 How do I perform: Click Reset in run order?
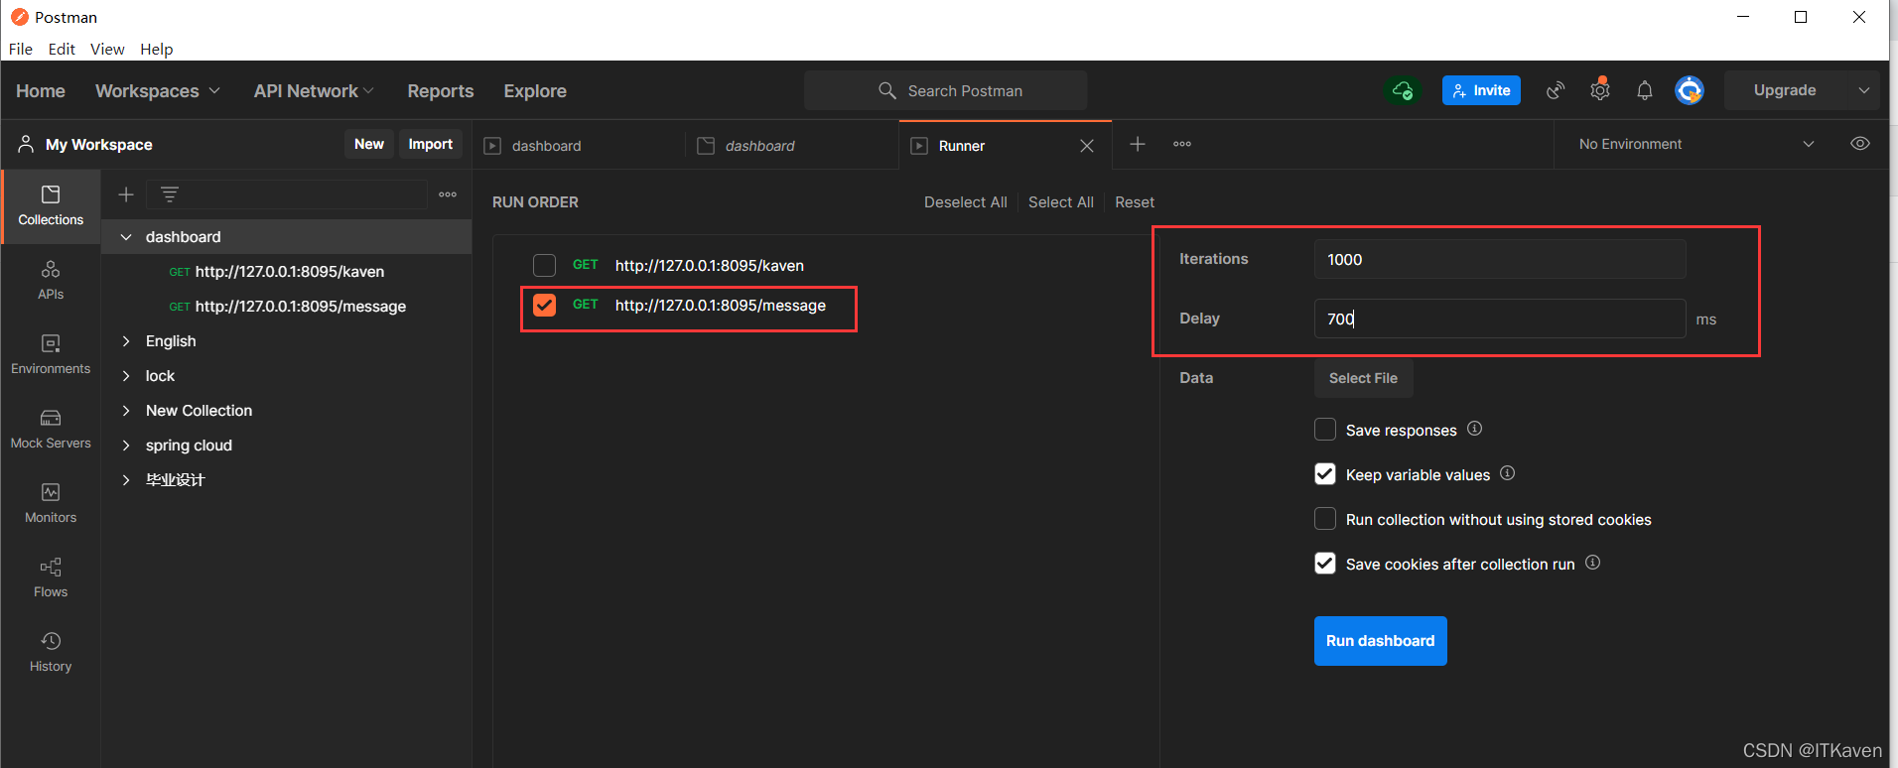pos(1135,202)
